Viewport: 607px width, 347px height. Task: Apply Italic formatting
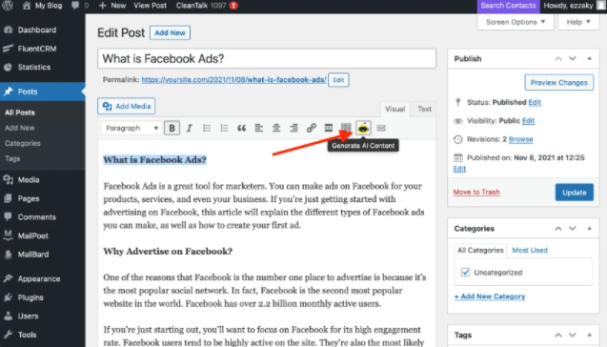[x=190, y=128]
